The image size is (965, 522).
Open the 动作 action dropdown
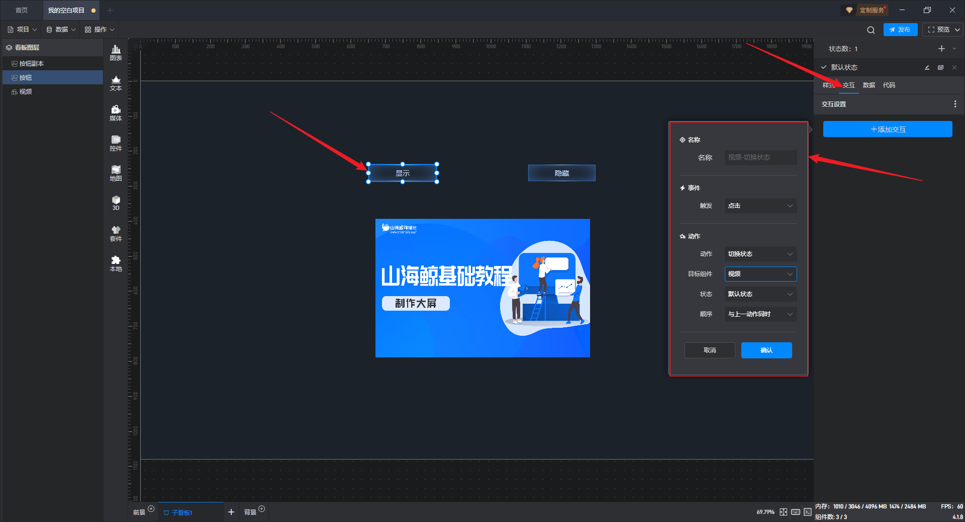tap(760, 254)
